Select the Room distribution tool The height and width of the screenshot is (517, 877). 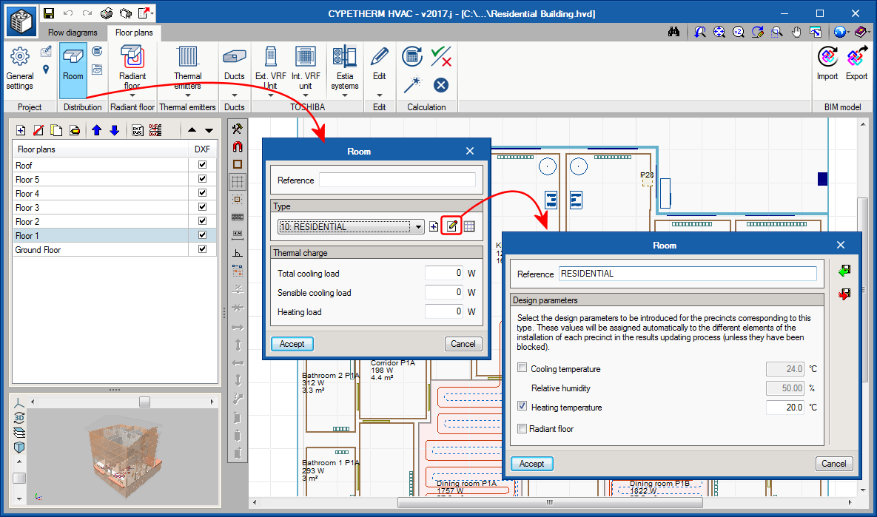[73, 64]
